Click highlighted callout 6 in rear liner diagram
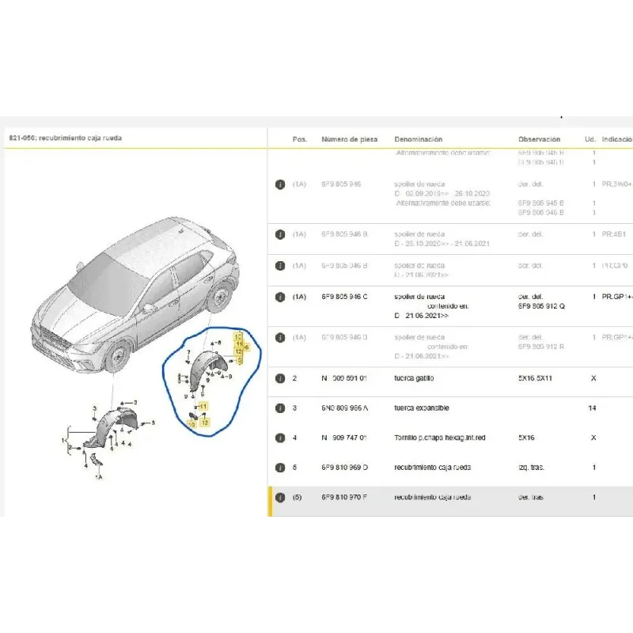The height and width of the screenshot is (633, 633). tap(246, 347)
